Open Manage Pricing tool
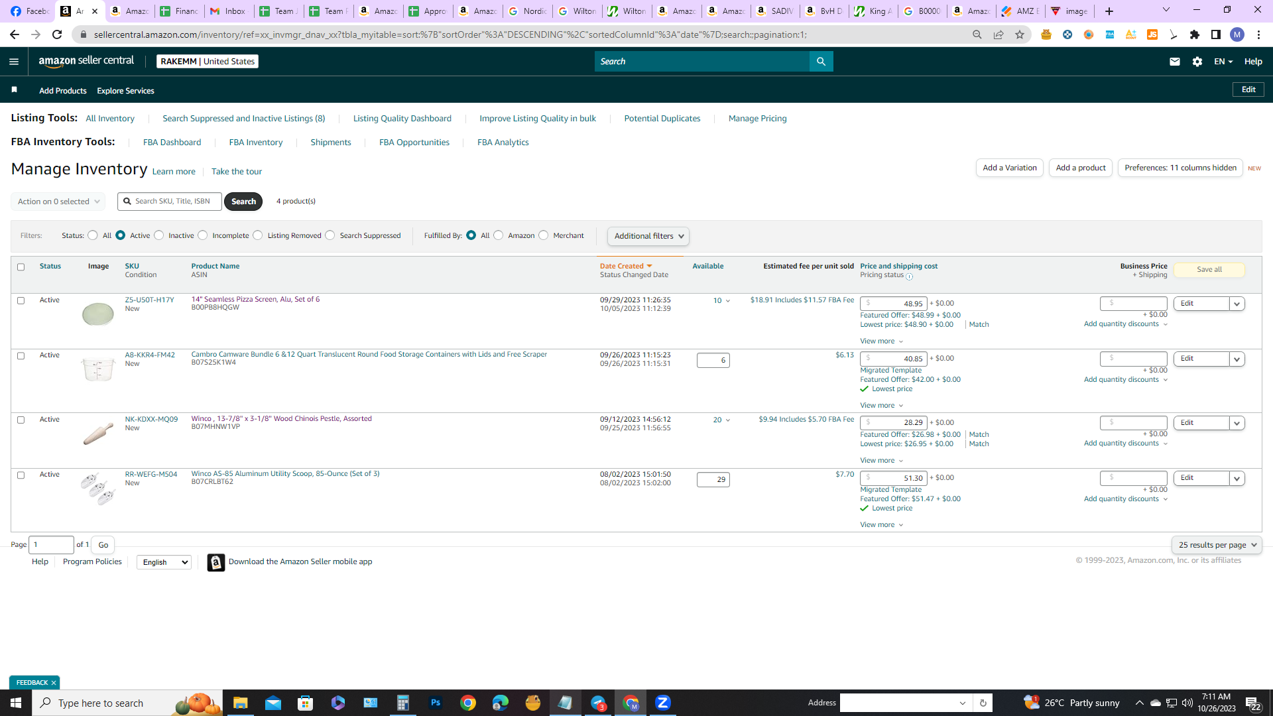 point(758,119)
